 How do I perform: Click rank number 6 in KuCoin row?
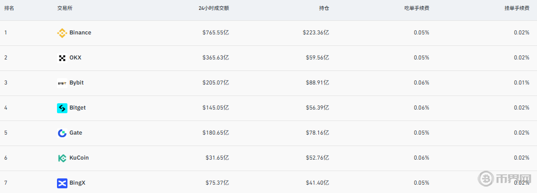[5, 158]
